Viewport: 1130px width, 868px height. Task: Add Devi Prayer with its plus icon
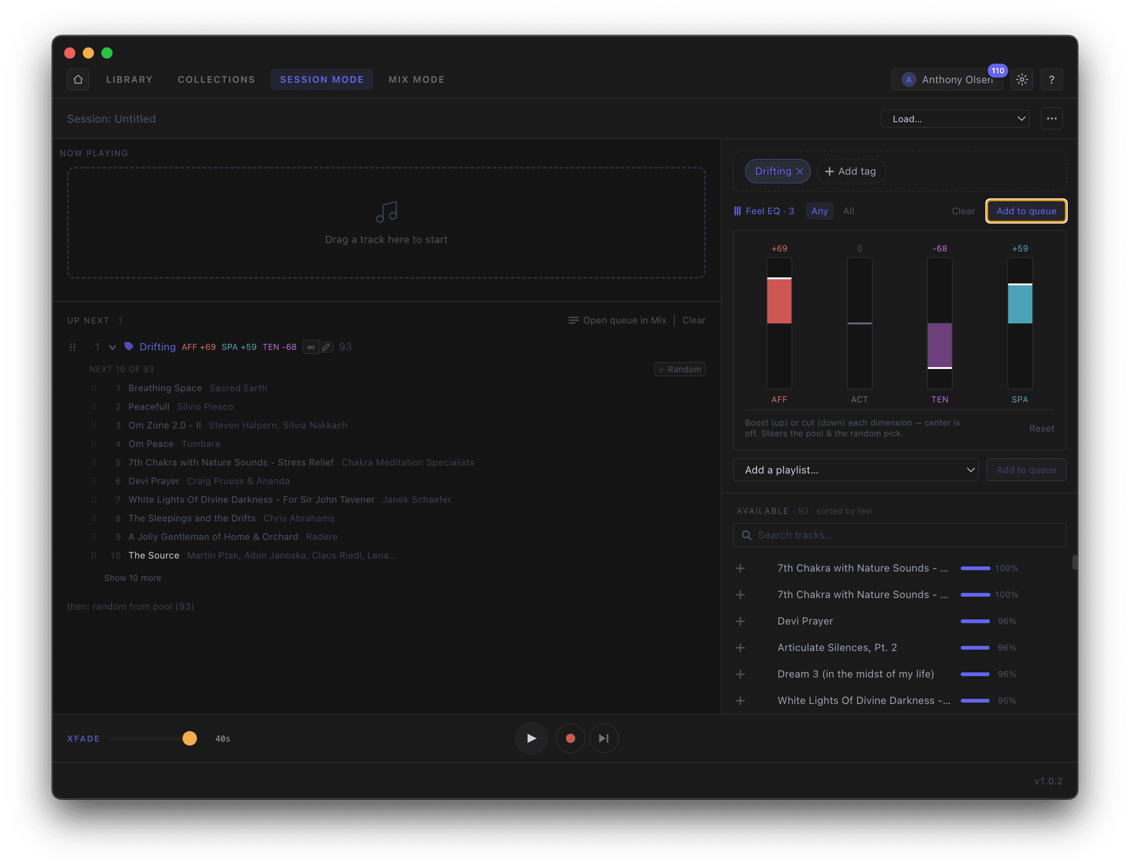tap(740, 621)
